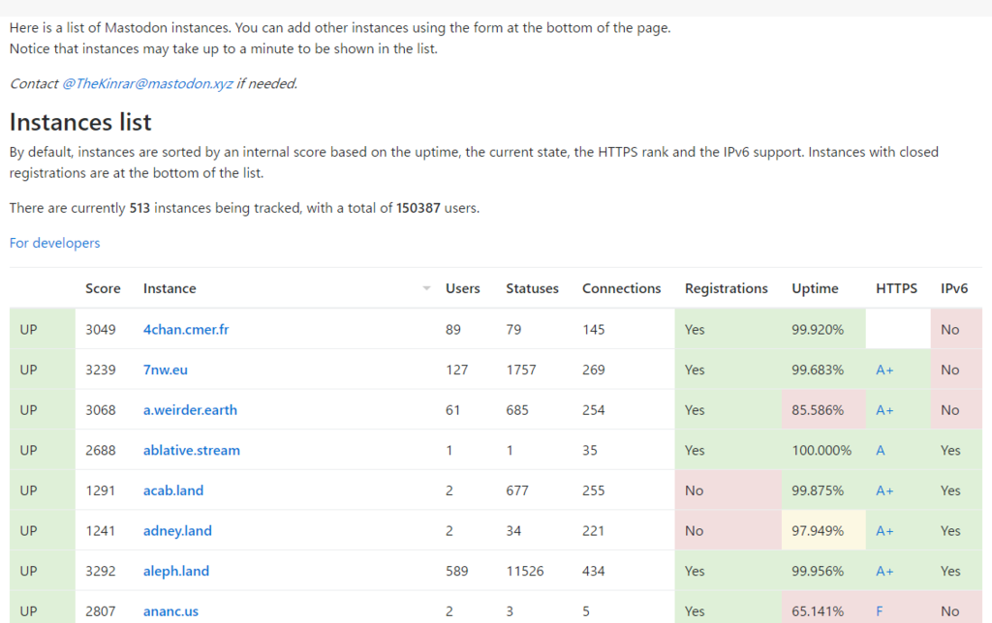The height and width of the screenshot is (623, 992).
Task: Open the A HTTPS grade for ablative.stream
Action: pos(880,450)
